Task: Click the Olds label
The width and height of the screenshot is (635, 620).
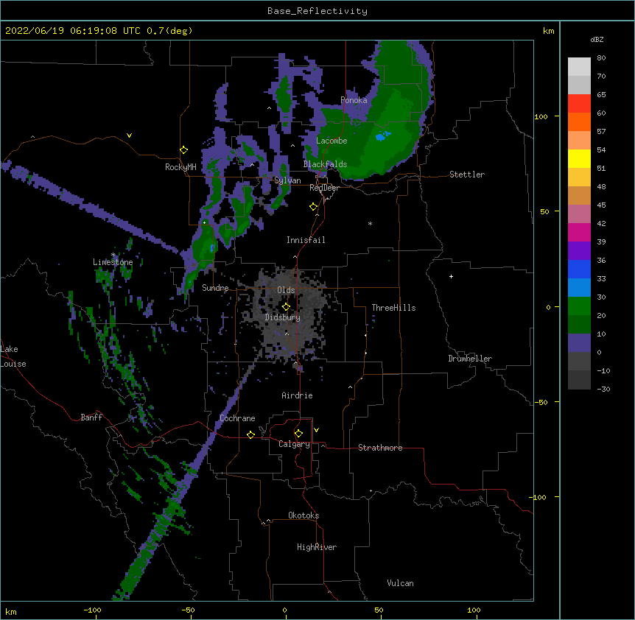Action: coord(286,290)
